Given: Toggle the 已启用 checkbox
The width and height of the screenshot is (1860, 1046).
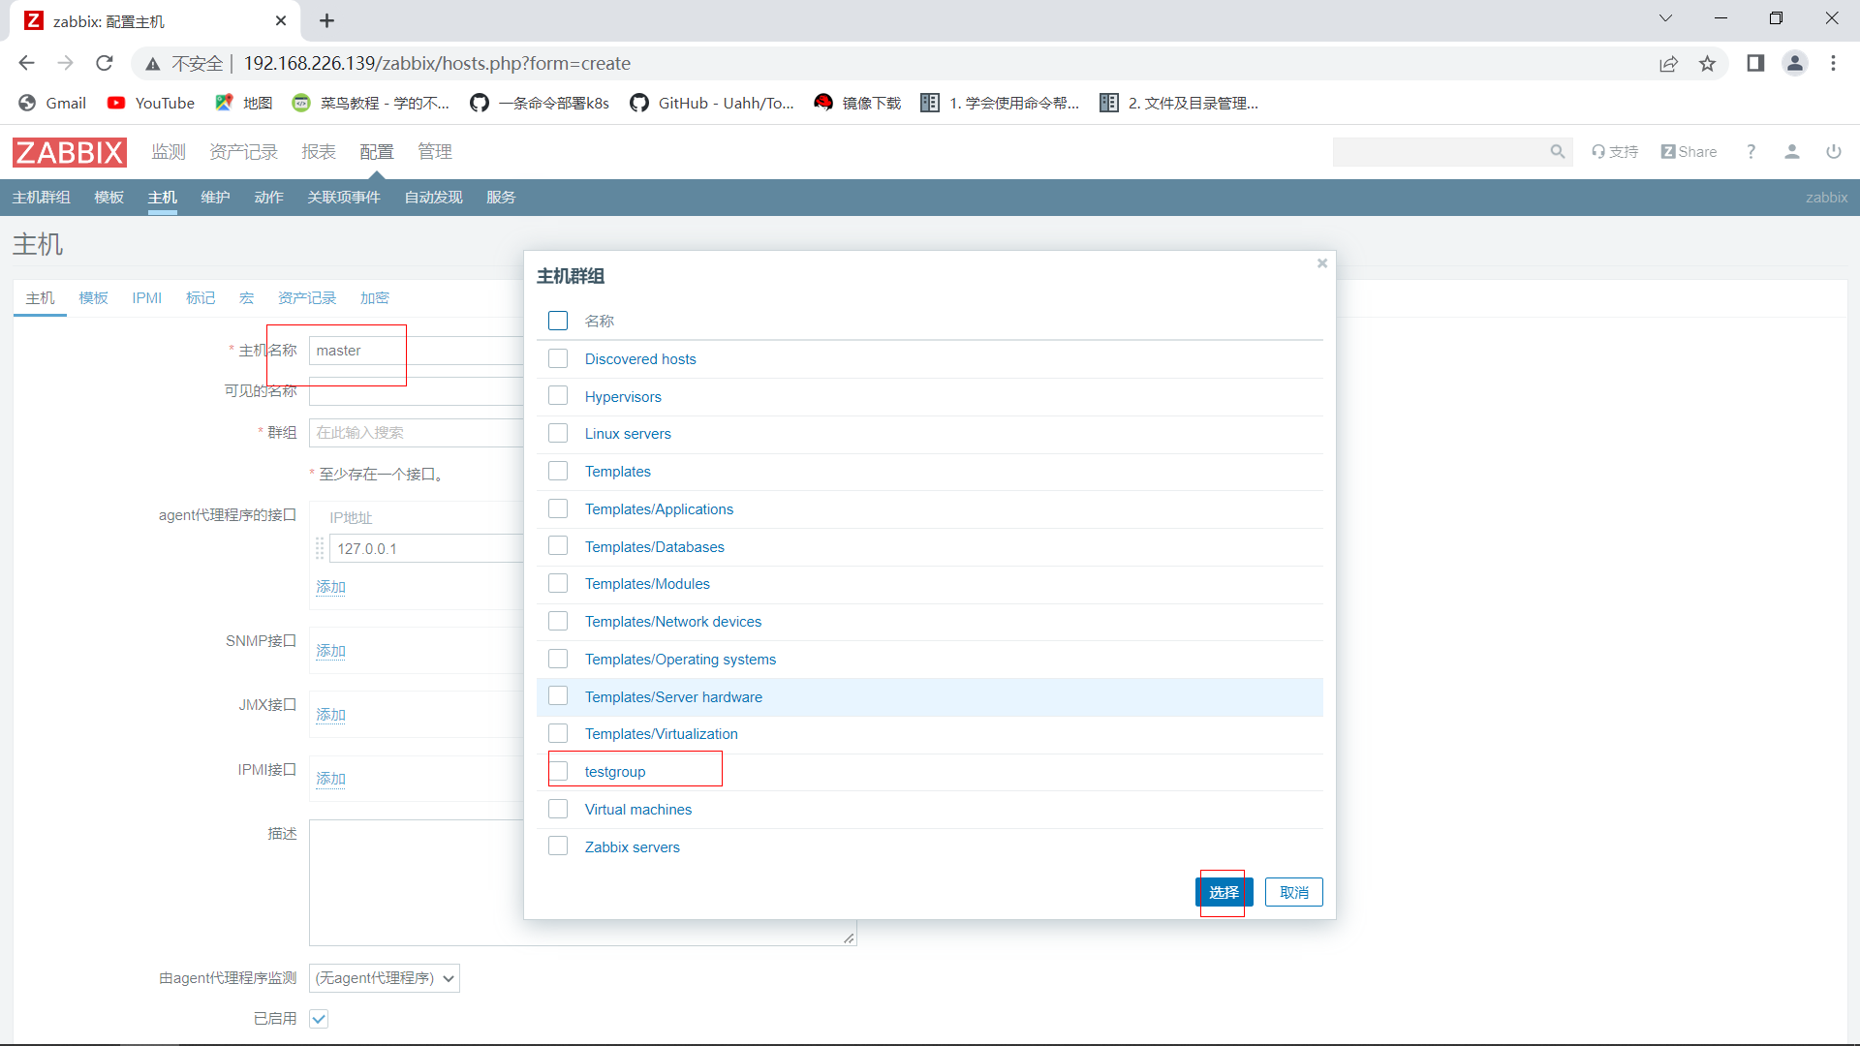Looking at the screenshot, I should coord(319,1019).
